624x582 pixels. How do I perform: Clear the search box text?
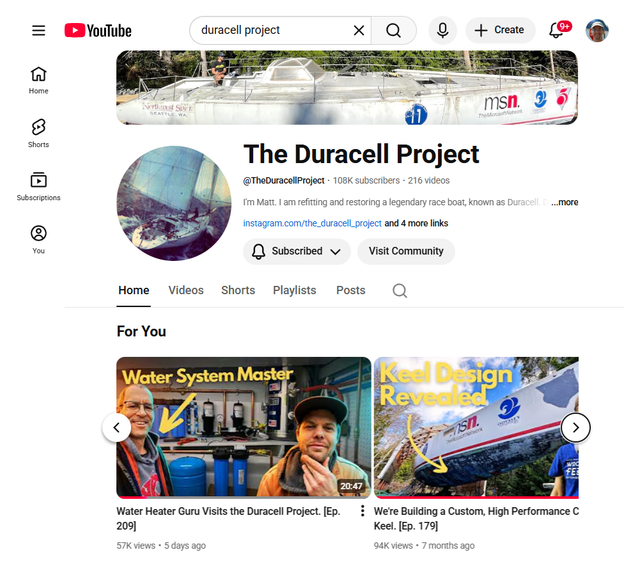[x=359, y=30]
